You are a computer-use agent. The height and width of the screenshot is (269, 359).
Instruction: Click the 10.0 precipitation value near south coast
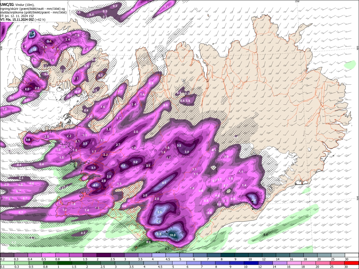click(172, 235)
